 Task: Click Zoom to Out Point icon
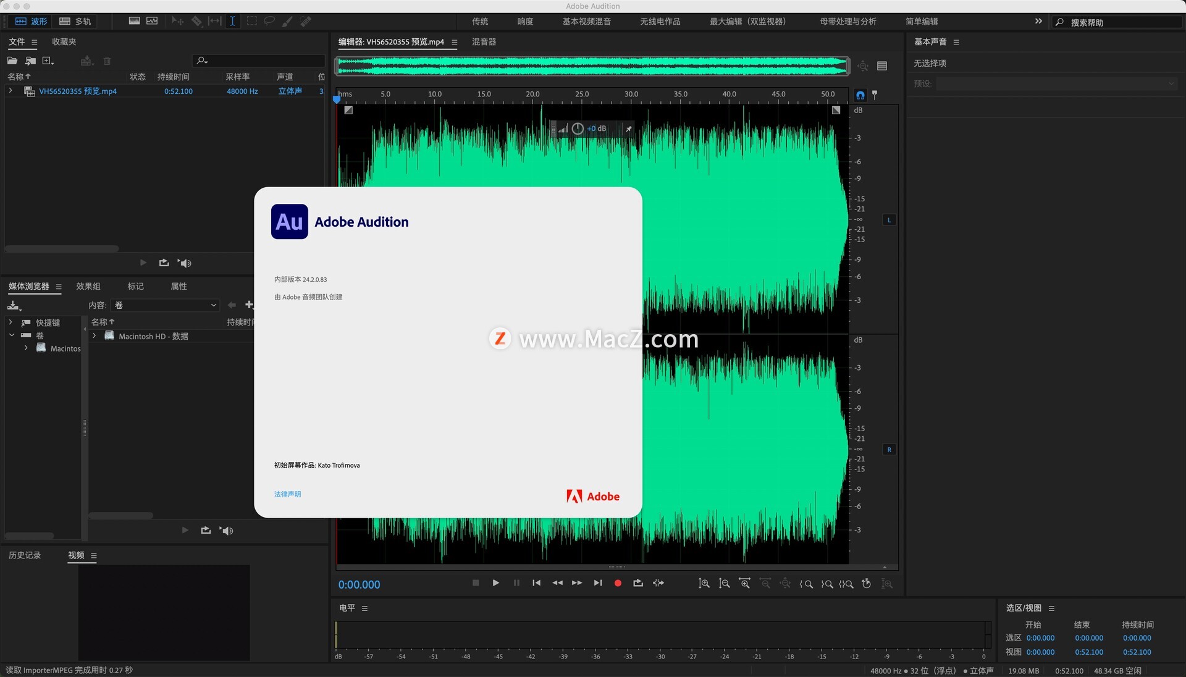[827, 584]
